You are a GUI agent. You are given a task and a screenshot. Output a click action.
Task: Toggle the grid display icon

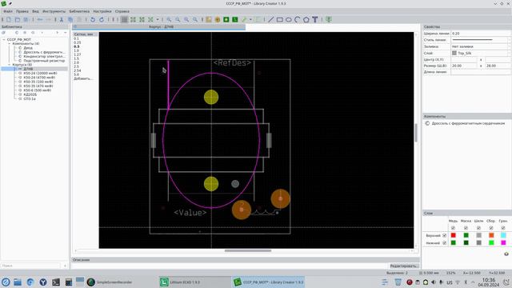coord(125,19)
